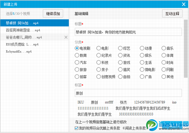Click the 标题 title input field
Image resolution: width=189 pixels, height=133 pixels.
(128, 32)
